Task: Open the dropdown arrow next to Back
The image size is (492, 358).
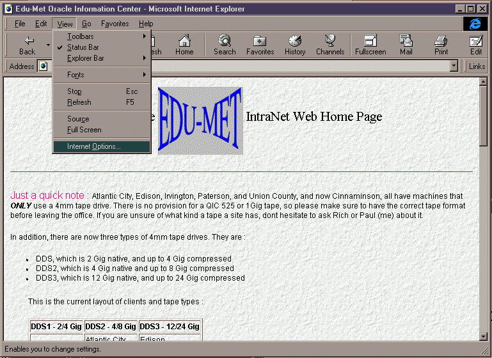Action: tap(48, 45)
